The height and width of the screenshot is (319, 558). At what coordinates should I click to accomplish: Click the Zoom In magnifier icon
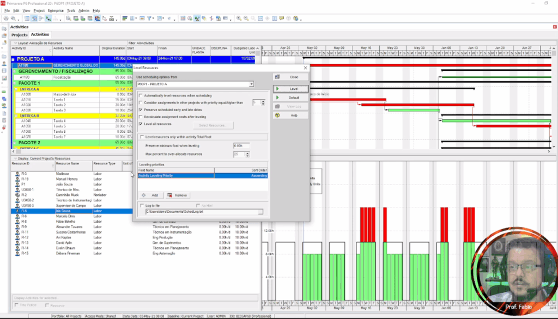click(239, 19)
